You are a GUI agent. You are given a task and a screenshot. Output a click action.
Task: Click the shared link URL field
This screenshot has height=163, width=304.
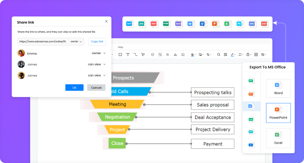43,42
